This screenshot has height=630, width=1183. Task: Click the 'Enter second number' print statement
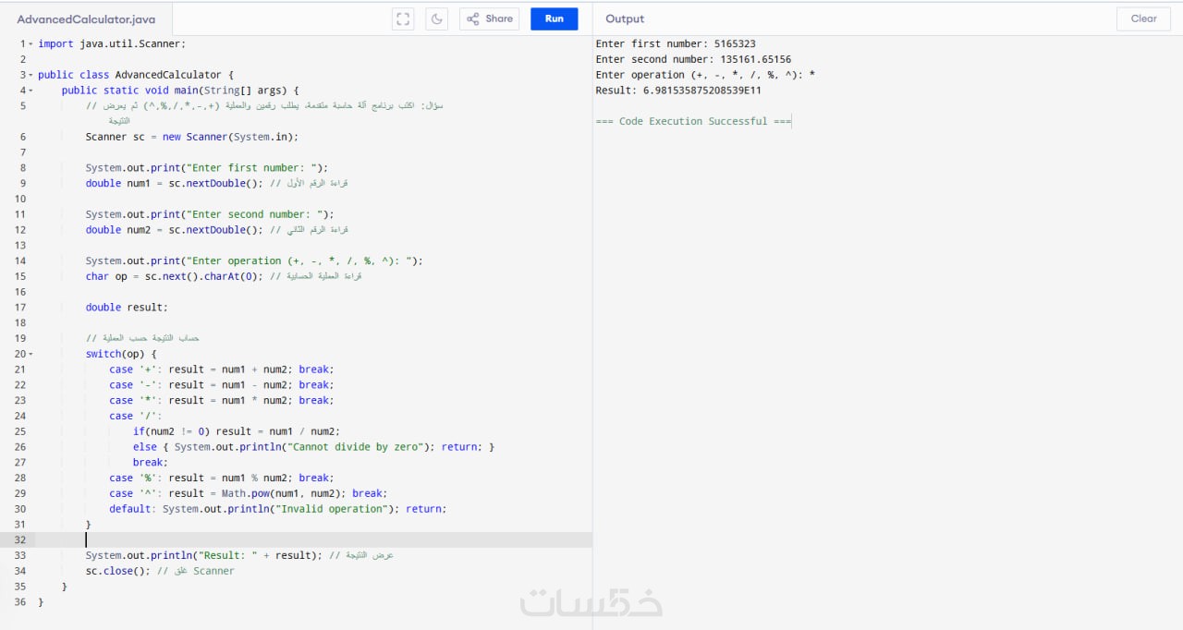(210, 214)
